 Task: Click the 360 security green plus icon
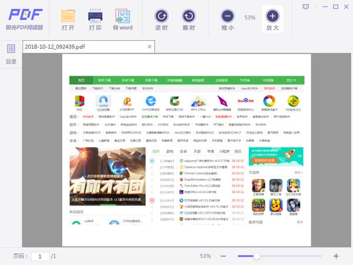(x=293, y=101)
